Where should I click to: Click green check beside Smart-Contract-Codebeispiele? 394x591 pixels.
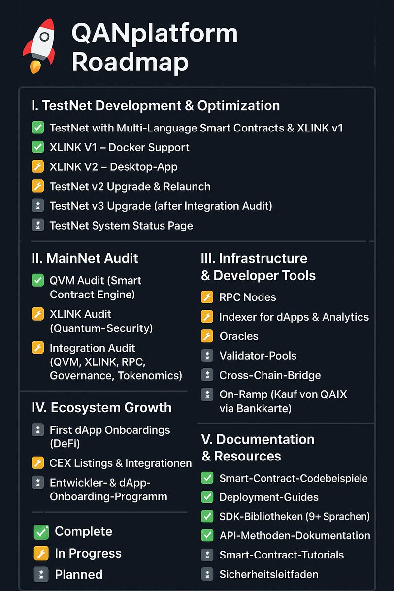click(207, 478)
